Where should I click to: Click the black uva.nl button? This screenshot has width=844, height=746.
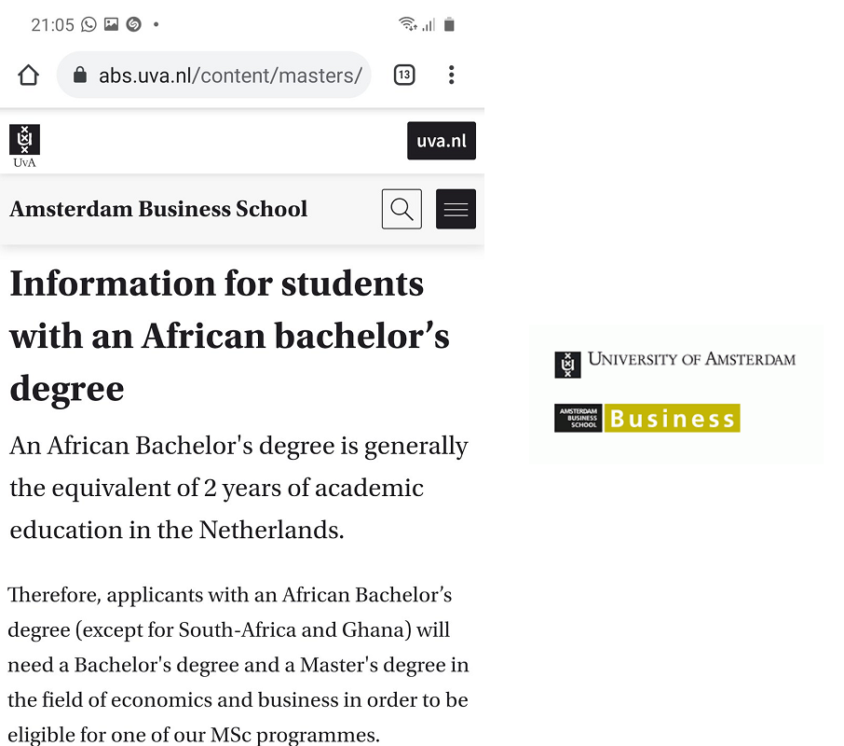point(442,141)
